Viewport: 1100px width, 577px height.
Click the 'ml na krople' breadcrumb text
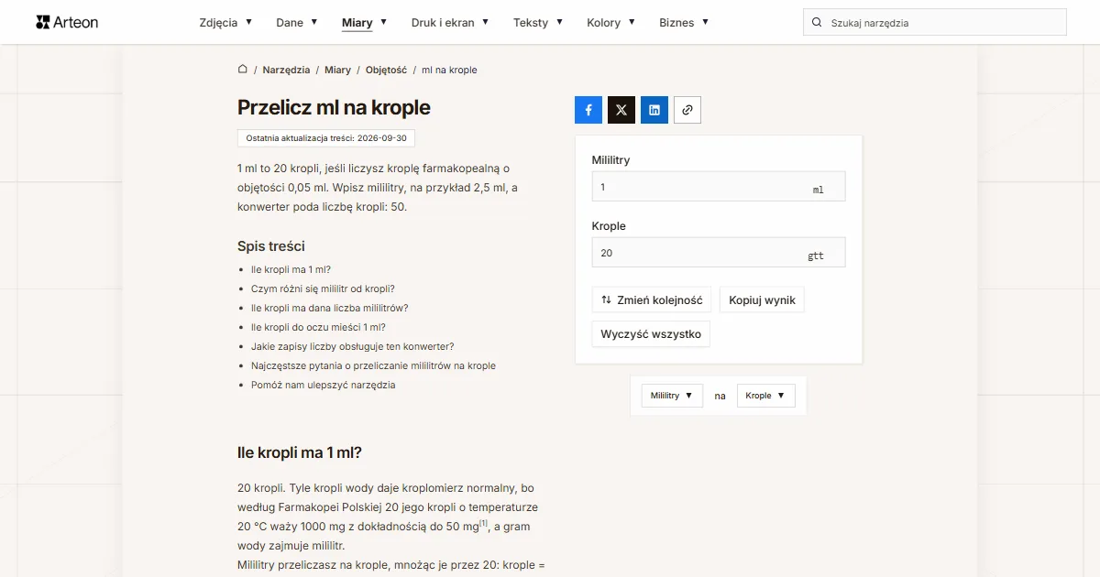pyautogui.click(x=449, y=70)
